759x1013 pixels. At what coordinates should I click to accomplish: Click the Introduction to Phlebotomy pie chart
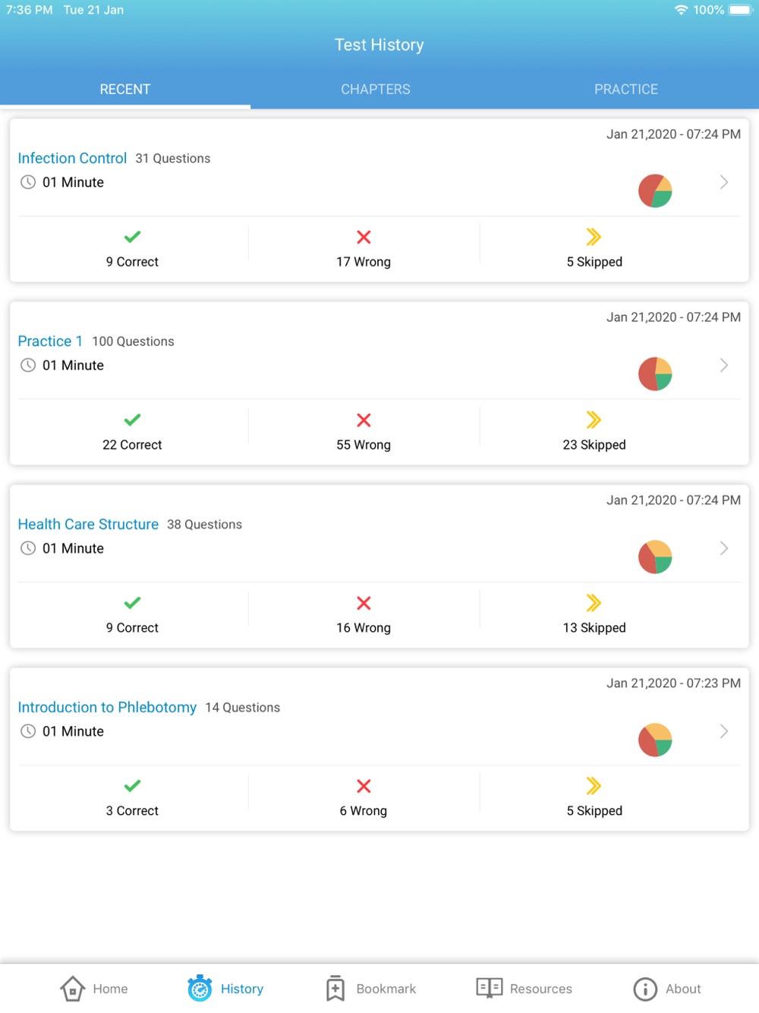pyautogui.click(x=655, y=740)
